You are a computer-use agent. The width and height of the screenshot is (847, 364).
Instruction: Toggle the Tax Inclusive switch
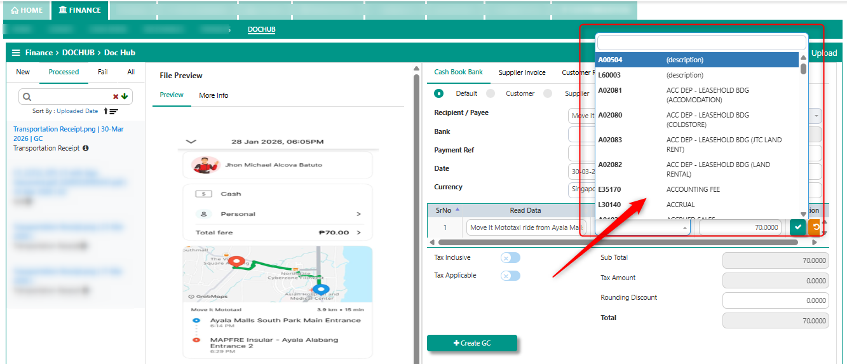[510, 257]
